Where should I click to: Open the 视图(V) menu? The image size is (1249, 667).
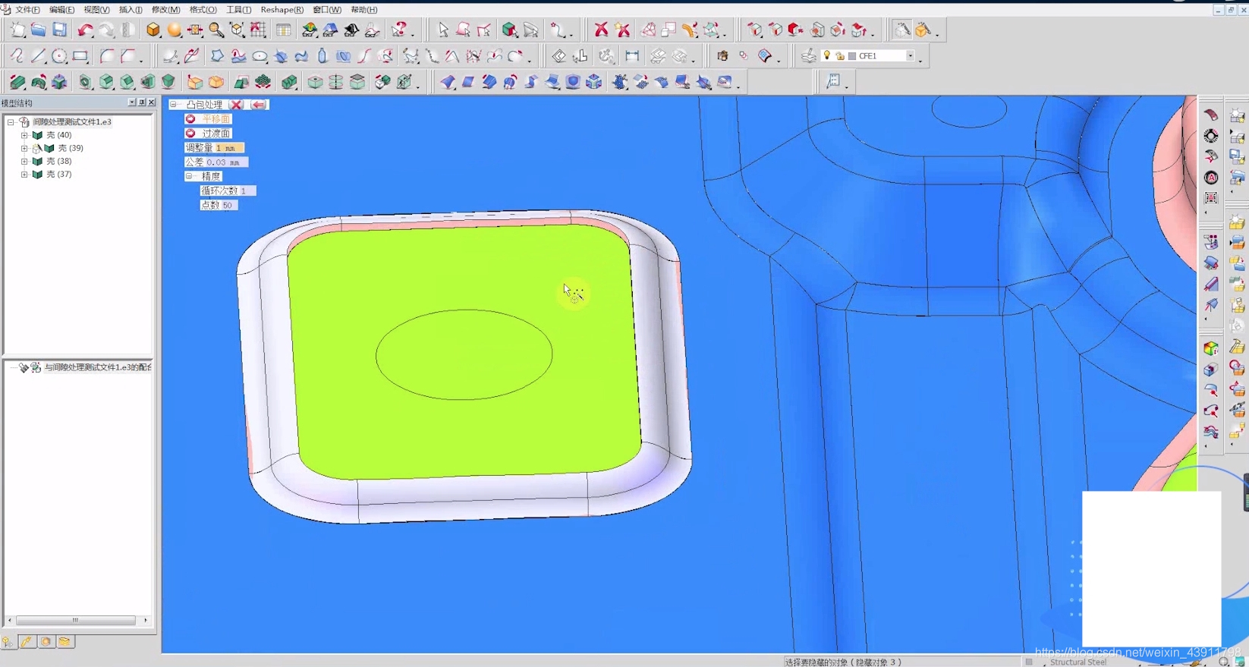pyautogui.click(x=96, y=10)
